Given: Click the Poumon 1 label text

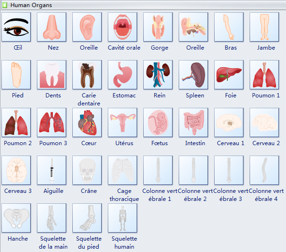Looking at the screenshot, I should [x=266, y=96].
